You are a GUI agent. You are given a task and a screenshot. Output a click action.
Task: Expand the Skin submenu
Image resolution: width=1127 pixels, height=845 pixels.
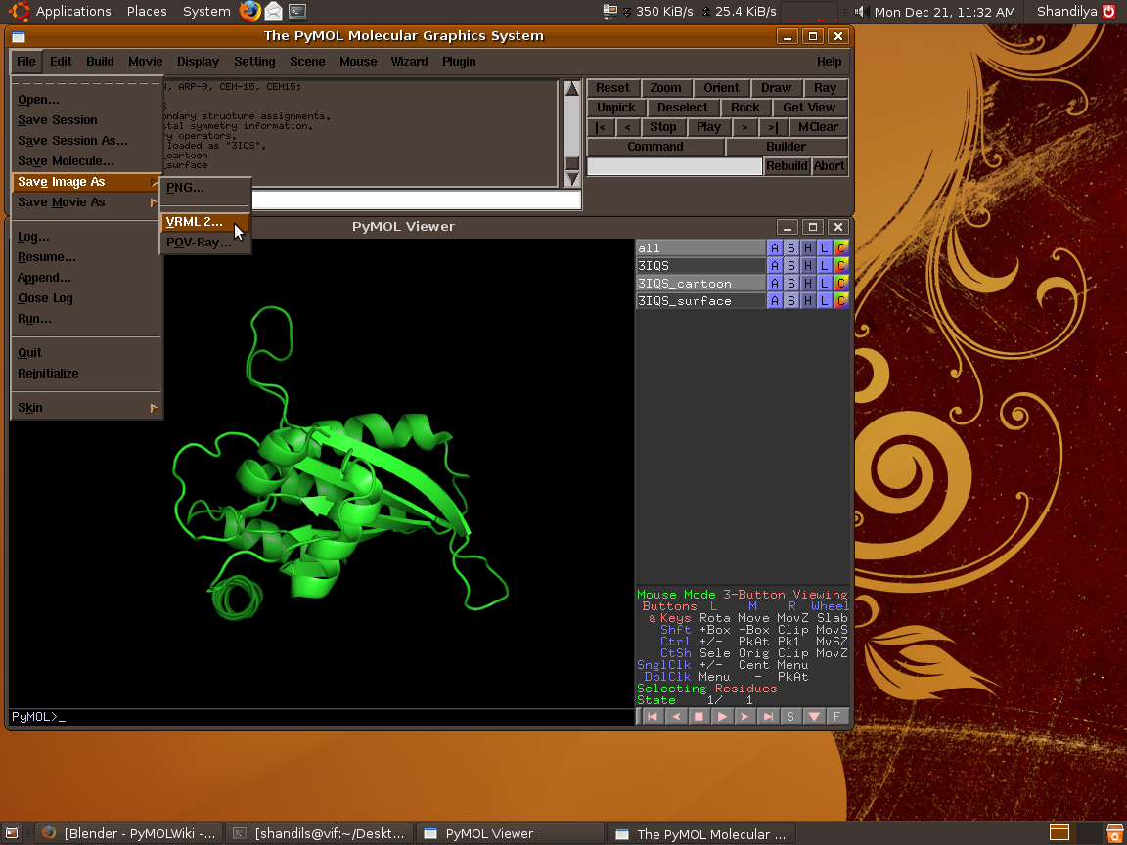pos(86,408)
